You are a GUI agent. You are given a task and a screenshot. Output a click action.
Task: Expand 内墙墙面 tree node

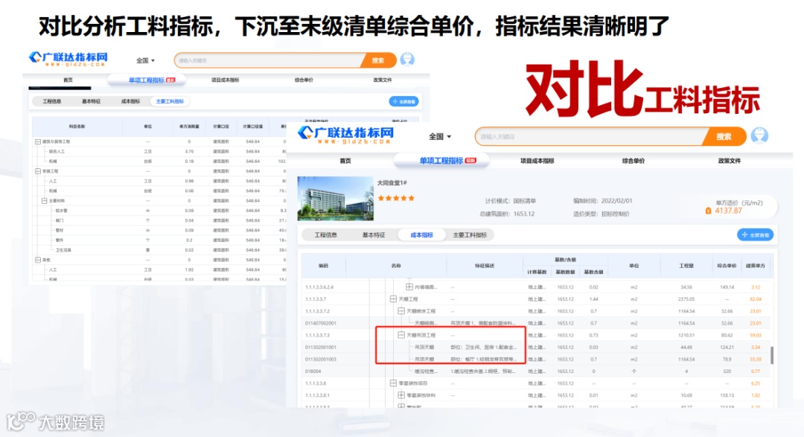click(409, 287)
